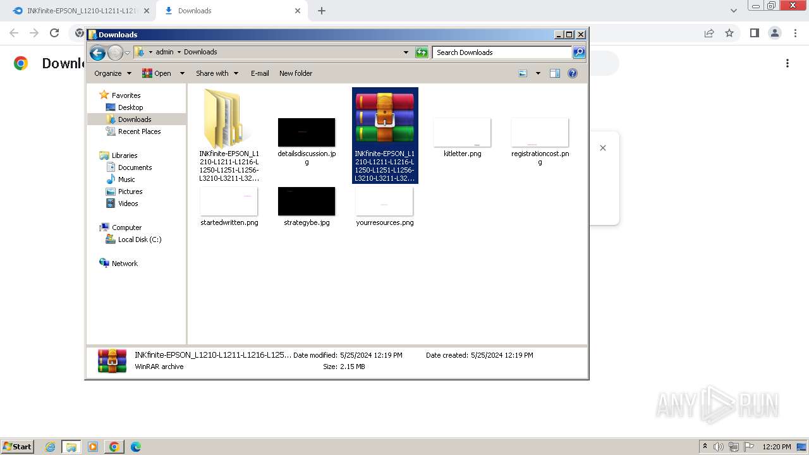Image resolution: width=809 pixels, height=455 pixels.
Task: Select strategybe.jpg thumbnail
Action: click(x=307, y=201)
